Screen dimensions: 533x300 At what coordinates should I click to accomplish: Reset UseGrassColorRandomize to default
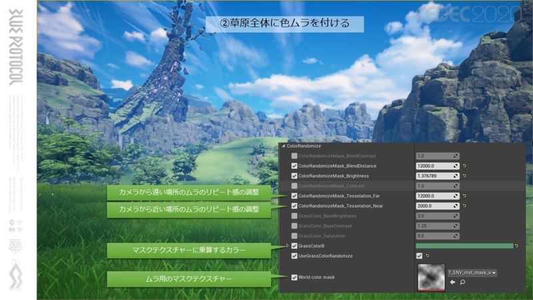[427, 256]
